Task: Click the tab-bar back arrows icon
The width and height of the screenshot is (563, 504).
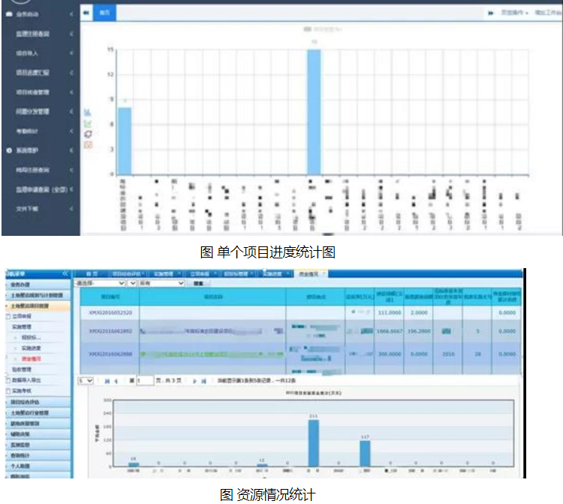Action: [x=86, y=13]
